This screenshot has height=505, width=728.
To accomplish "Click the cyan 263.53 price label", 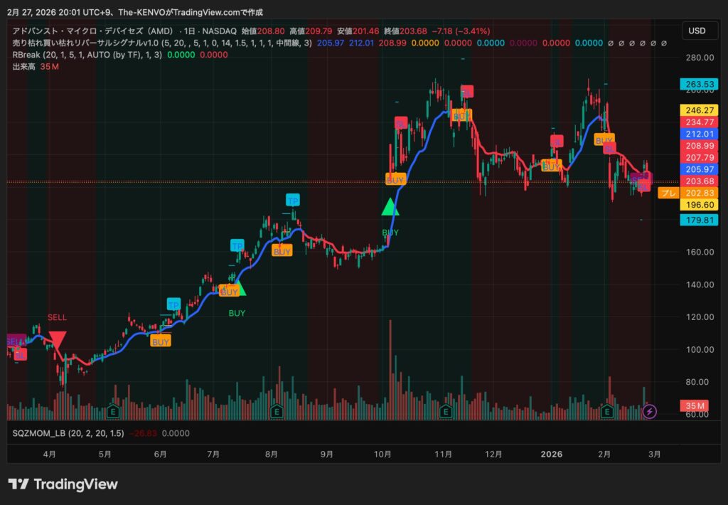I will [700, 85].
